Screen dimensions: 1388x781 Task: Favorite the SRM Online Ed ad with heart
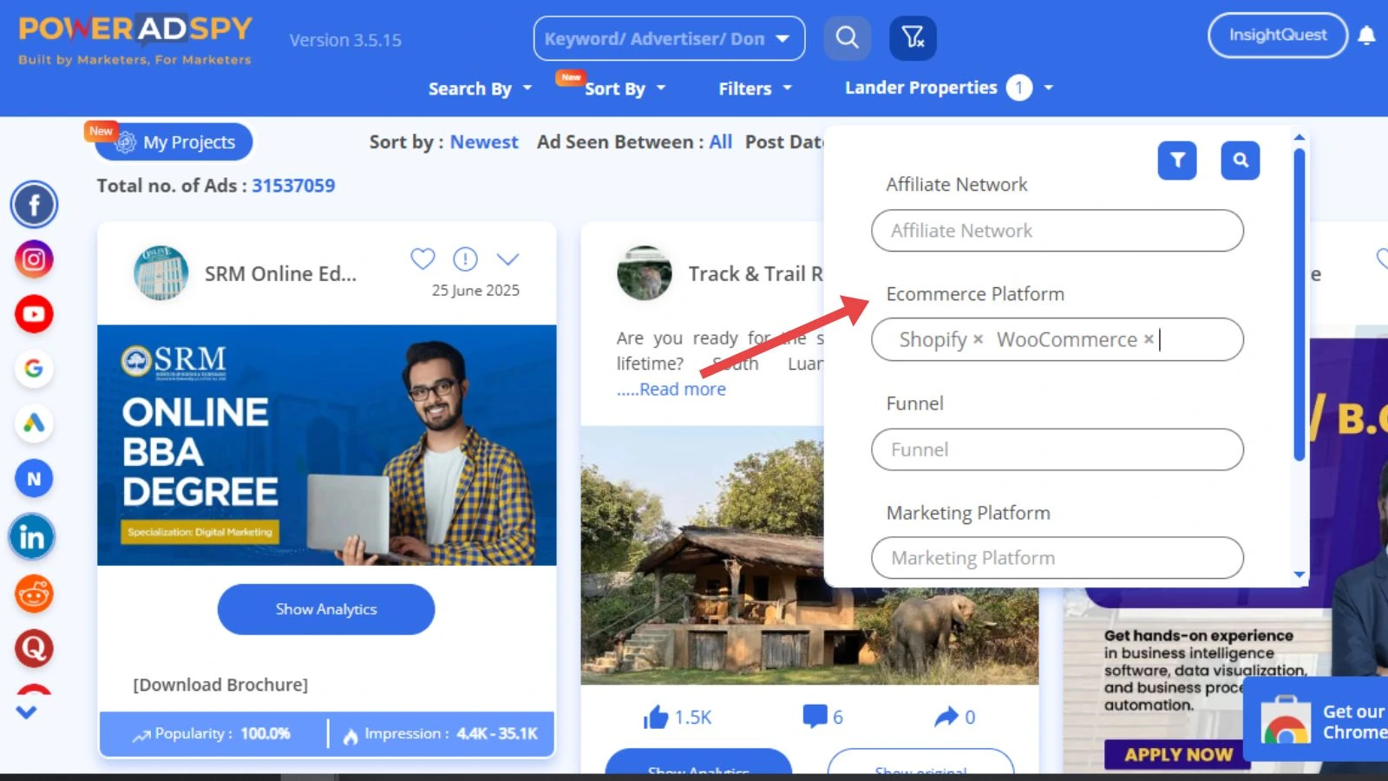click(422, 259)
